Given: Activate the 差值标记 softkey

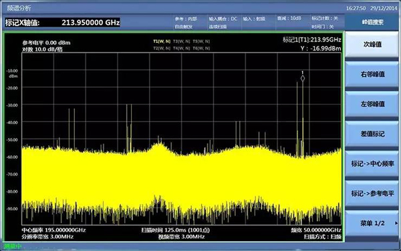Looking at the screenshot, I should click(x=372, y=134).
